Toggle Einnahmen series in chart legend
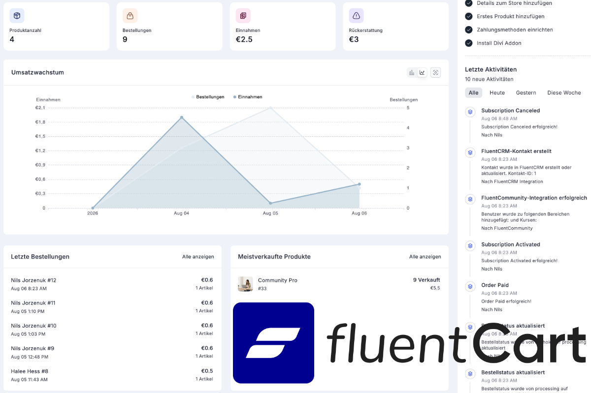The image size is (591, 393). 248,97
